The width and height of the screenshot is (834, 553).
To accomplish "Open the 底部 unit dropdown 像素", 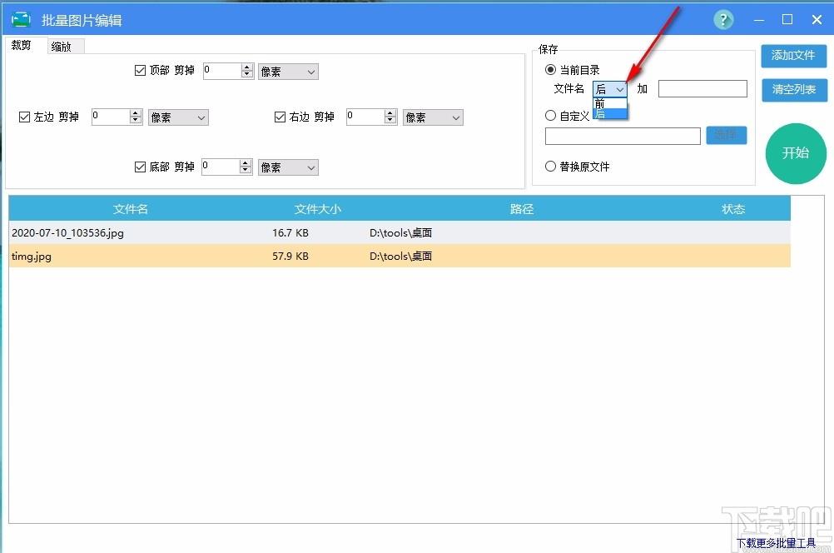I will (x=288, y=167).
